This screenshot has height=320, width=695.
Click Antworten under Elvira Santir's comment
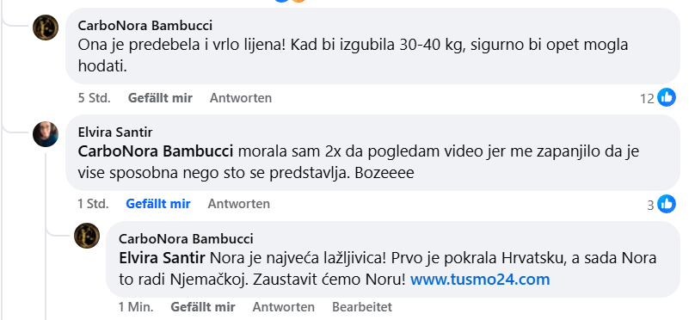coord(239,204)
